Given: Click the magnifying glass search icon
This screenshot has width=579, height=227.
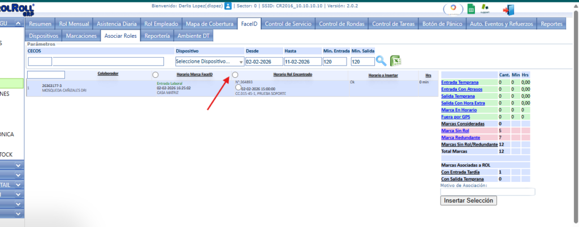Looking at the screenshot, I should [x=382, y=61].
